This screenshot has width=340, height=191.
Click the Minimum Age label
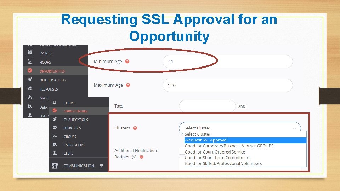click(108, 62)
